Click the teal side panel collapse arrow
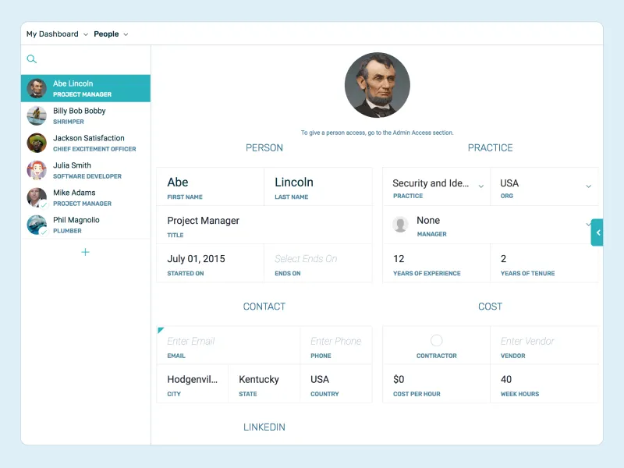Image resolution: width=624 pixels, height=468 pixels. [597, 232]
